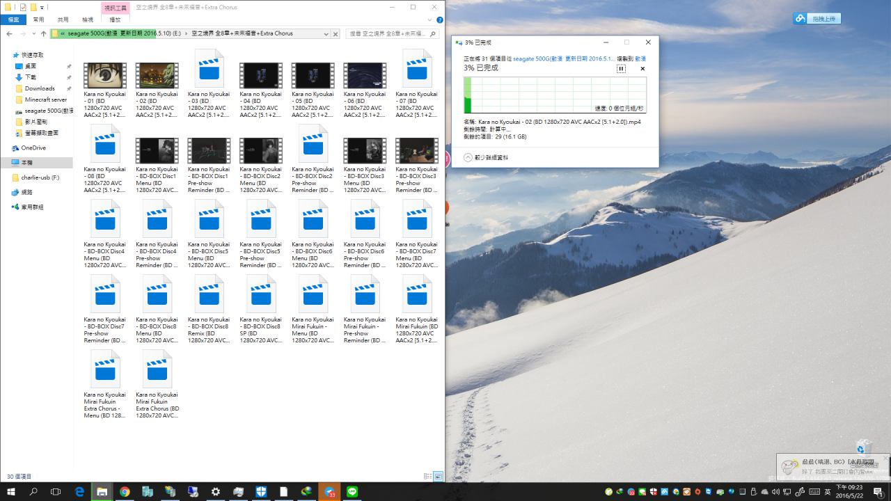
Task: Pause the file copy operation
Action: point(621,68)
